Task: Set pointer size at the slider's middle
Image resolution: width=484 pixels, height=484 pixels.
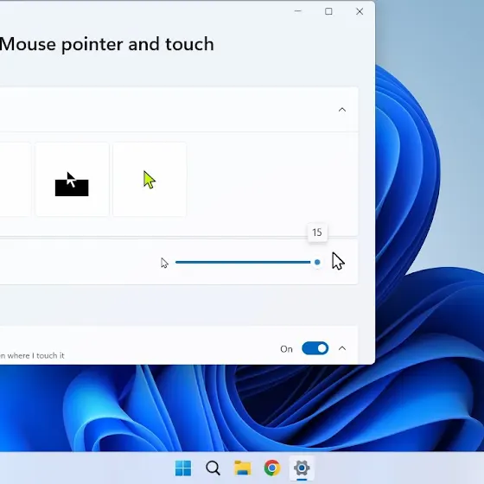Action: coord(246,263)
